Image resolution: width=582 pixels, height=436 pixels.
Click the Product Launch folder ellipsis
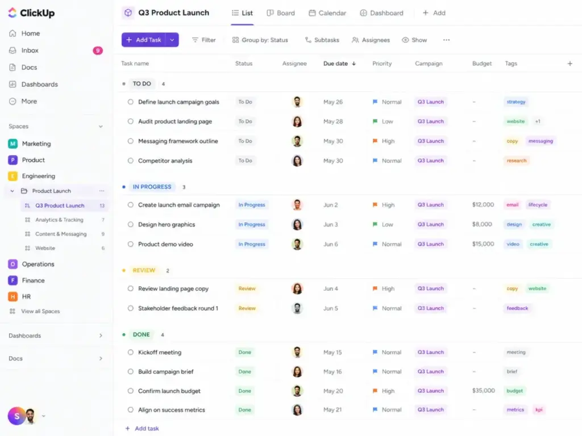tap(102, 191)
